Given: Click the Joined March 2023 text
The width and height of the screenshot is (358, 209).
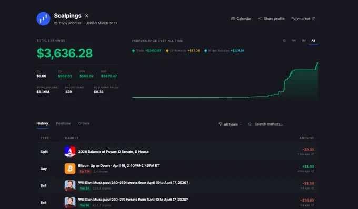Looking at the screenshot, I should pyautogui.click(x=102, y=23).
